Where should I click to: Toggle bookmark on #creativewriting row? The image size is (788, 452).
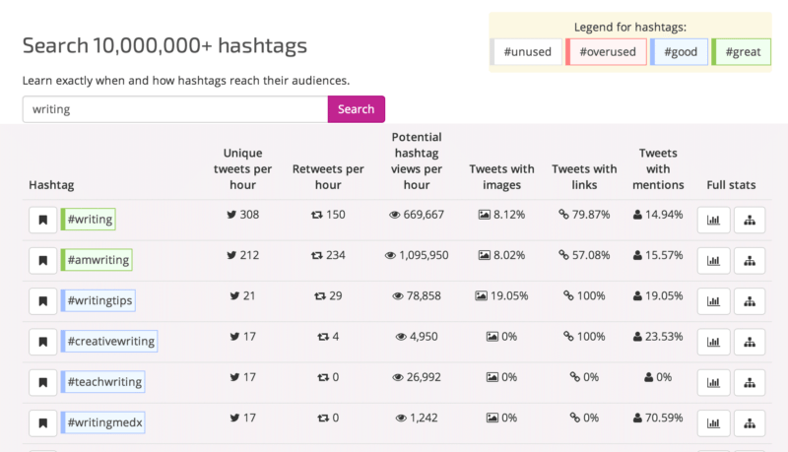point(42,342)
